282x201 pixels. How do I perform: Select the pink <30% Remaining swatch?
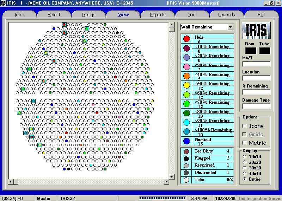(x=186, y=67)
